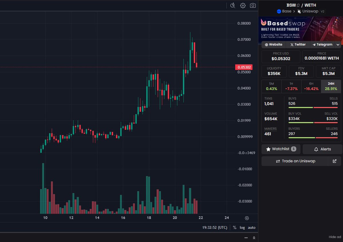Click the red 0.05302 current price label
Viewport: 343px width, 242px height.
pyautogui.click(x=244, y=67)
